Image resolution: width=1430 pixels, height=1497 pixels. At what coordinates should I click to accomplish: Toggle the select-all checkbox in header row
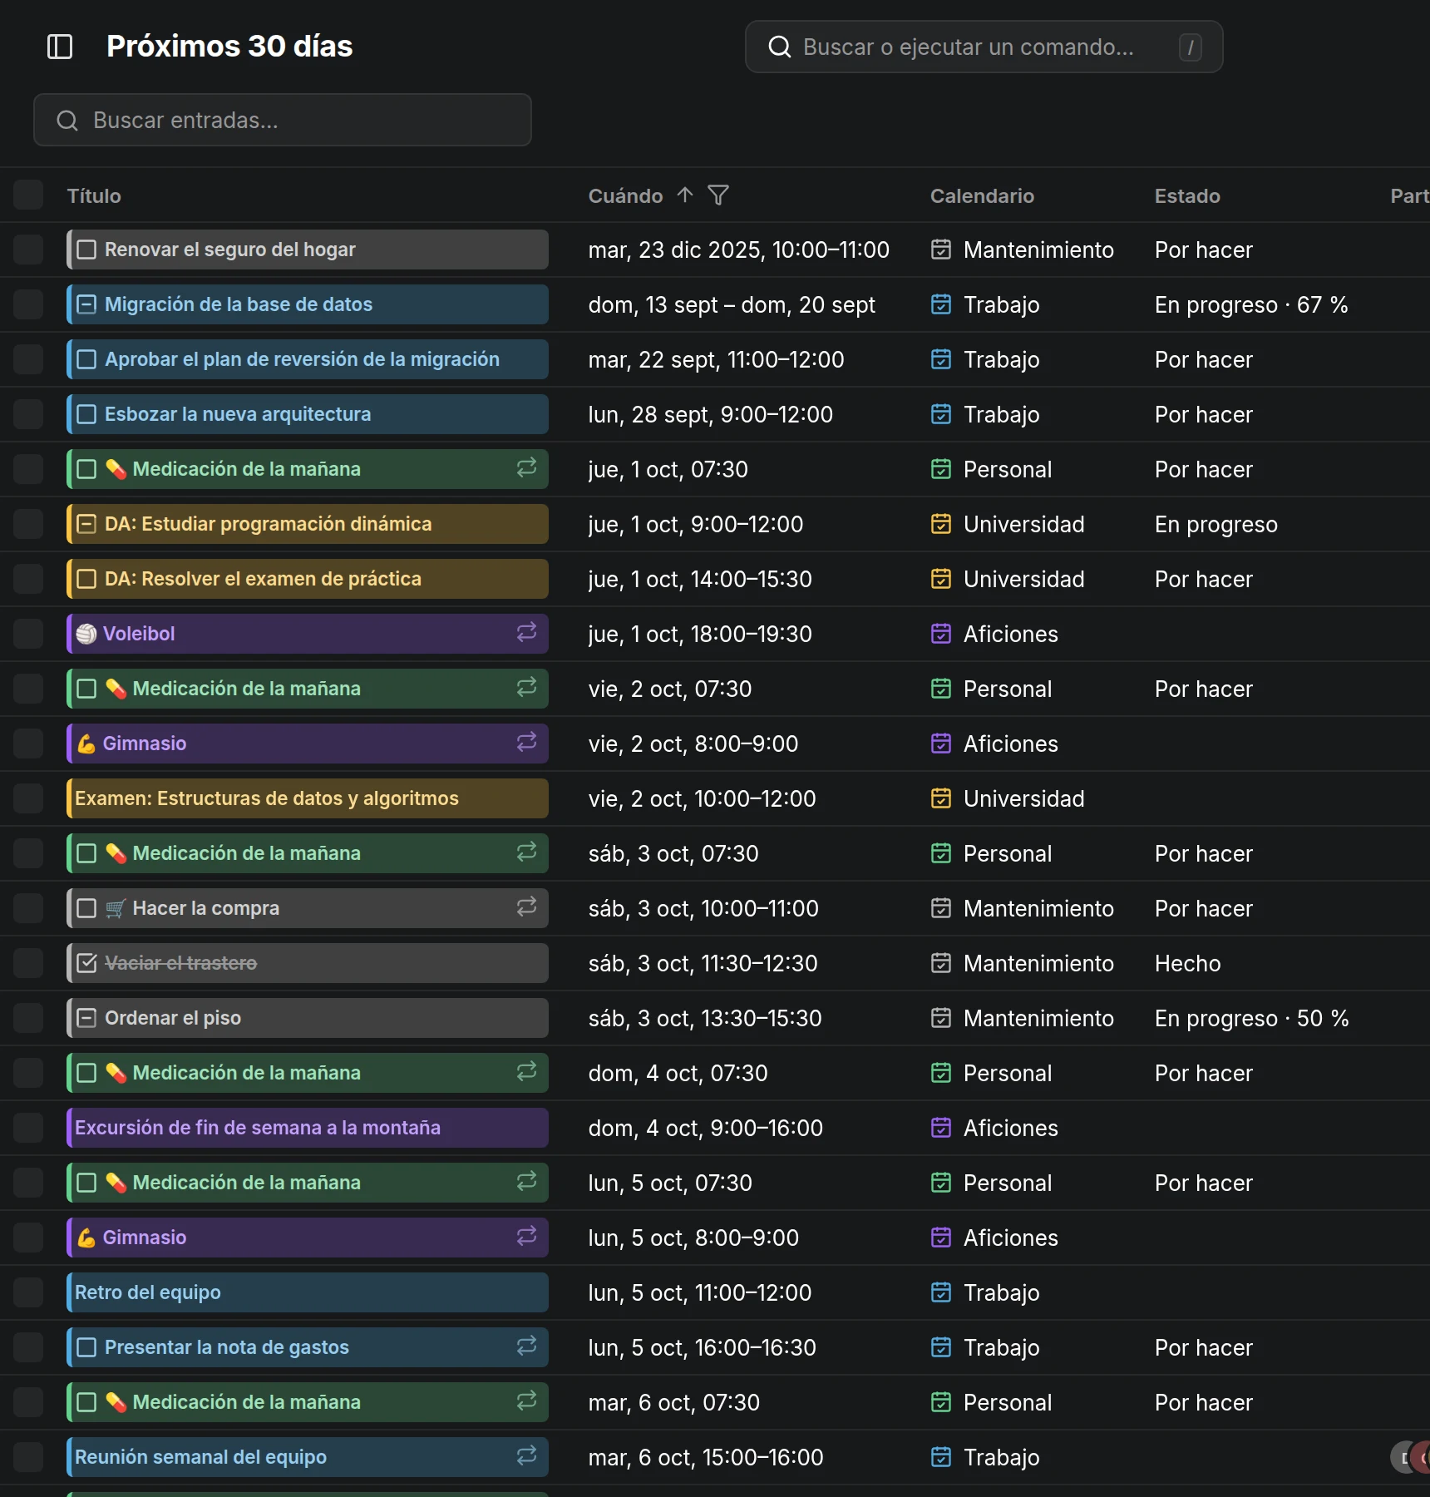pyautogui.click(x=28, y=195)
